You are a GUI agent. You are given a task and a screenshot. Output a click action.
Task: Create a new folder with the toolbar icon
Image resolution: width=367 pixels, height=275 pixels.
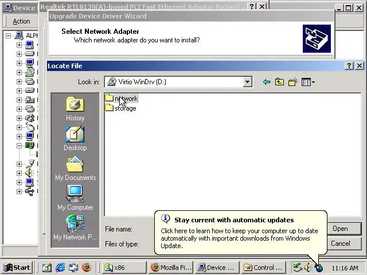pos(293,82)
